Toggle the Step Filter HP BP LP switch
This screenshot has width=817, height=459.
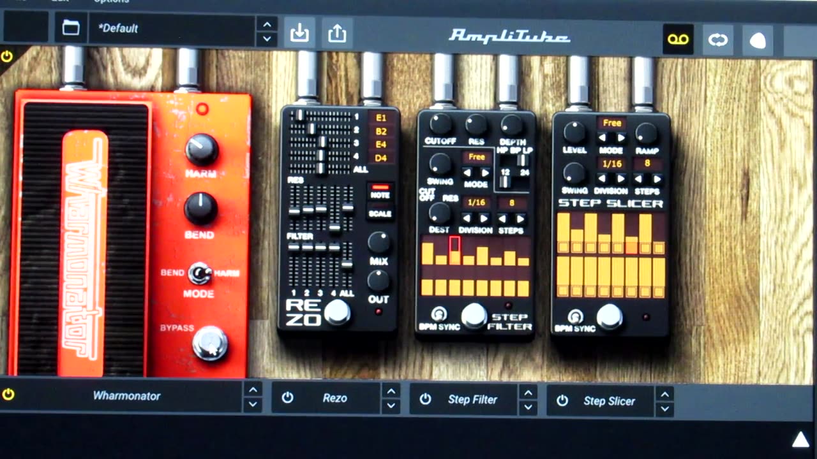522,161
